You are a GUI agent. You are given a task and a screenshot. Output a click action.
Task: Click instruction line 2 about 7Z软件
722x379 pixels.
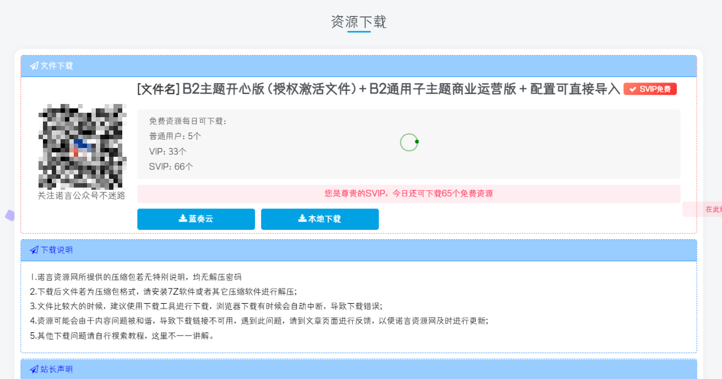(x=164, y=292)
